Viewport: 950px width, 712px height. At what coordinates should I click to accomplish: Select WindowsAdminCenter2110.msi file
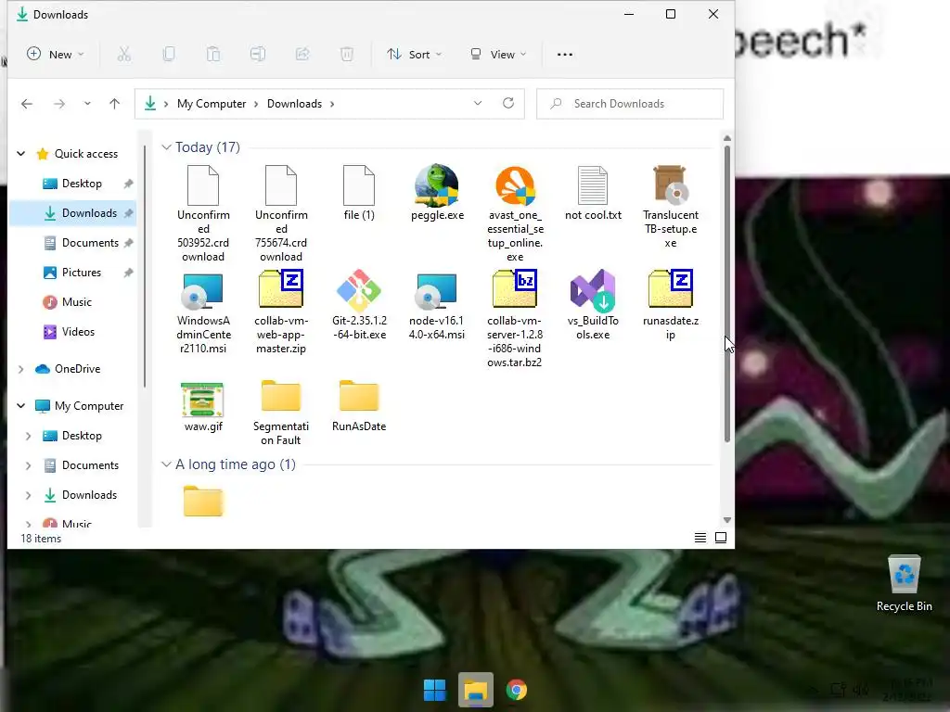click(x=203, y=312)
